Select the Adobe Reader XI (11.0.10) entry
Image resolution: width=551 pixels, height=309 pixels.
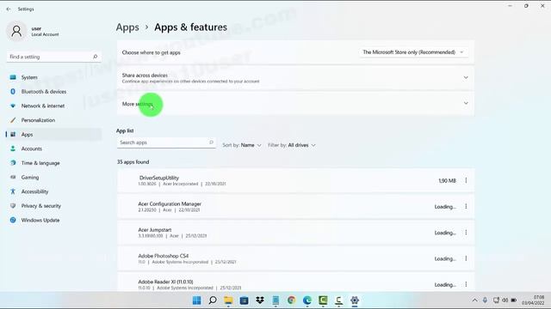point(295,282)
